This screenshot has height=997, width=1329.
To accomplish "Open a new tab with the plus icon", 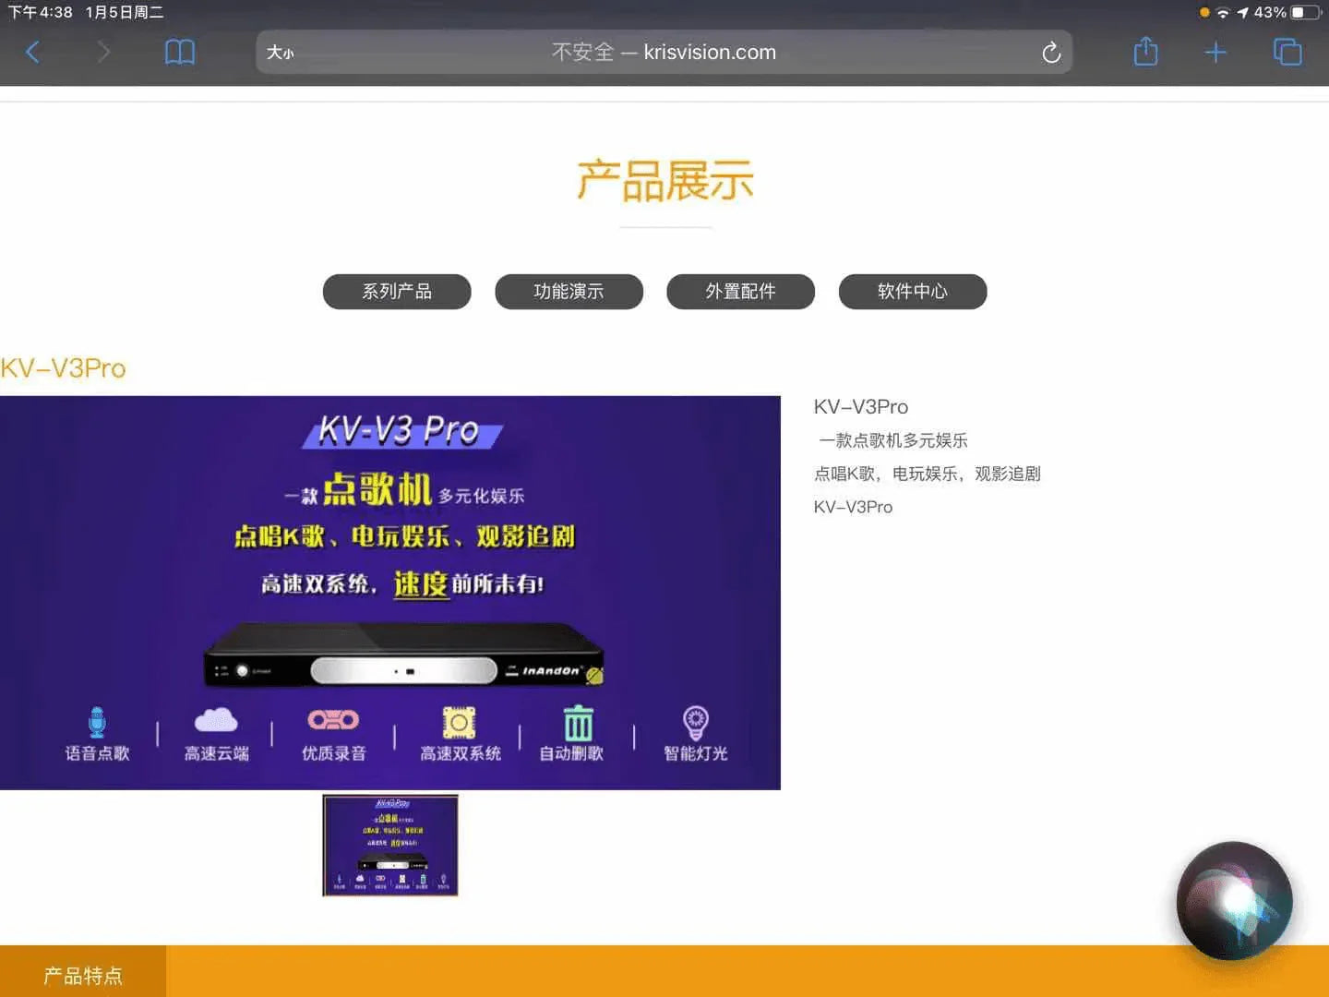I will 1215,52.
